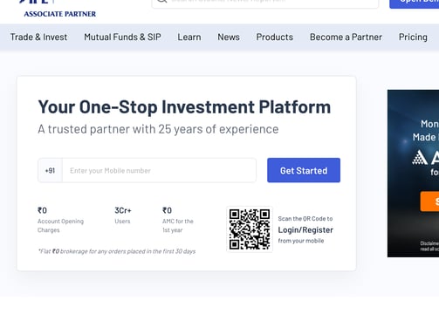Click the logo in the side banner ad
This screenshot has width=439, height=314.
click(425, 158)
